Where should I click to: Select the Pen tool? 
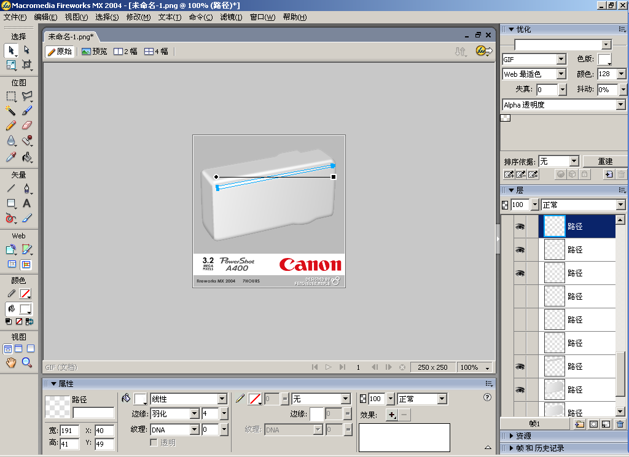[27, 188]
